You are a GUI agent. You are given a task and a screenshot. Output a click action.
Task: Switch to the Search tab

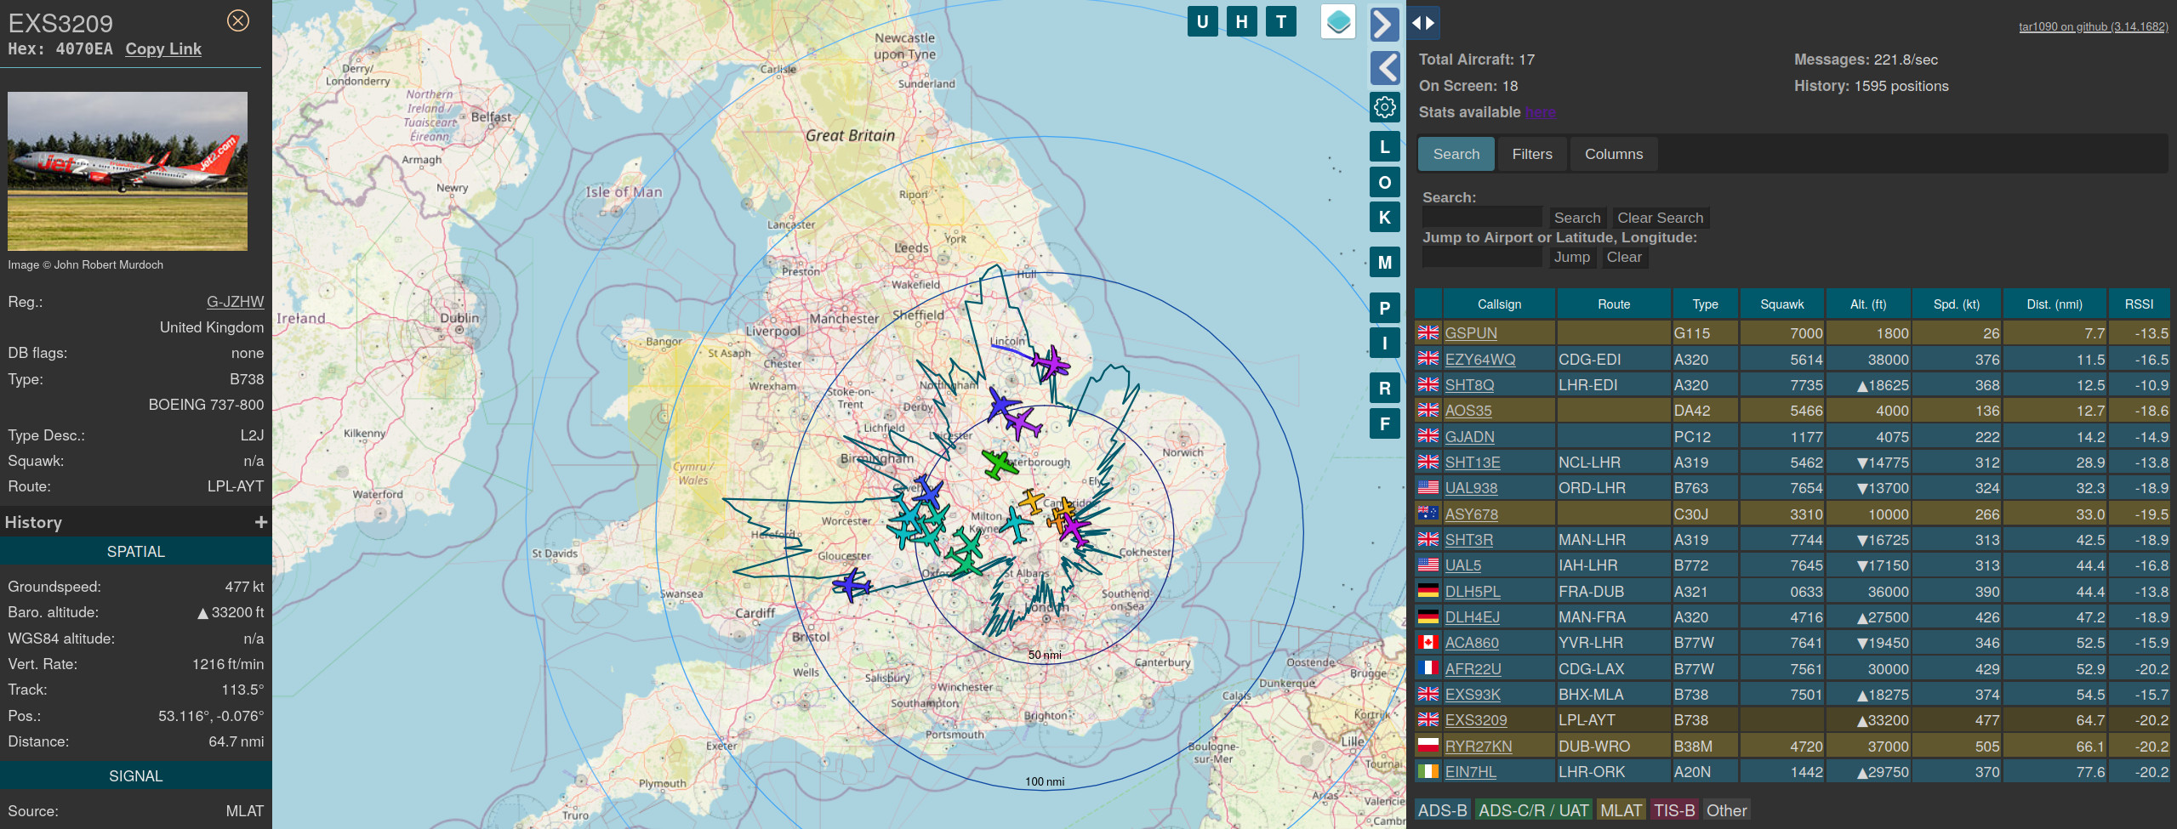coord(1456,154)
